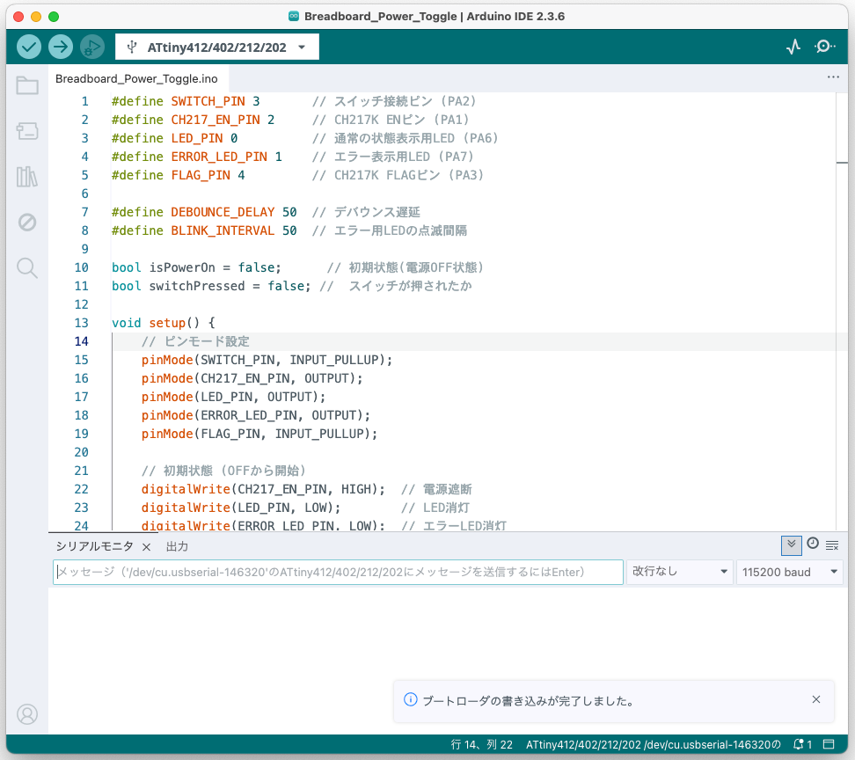Click the serial message input field
Viewport: 855px width, 760px height.
pos(338,572)
